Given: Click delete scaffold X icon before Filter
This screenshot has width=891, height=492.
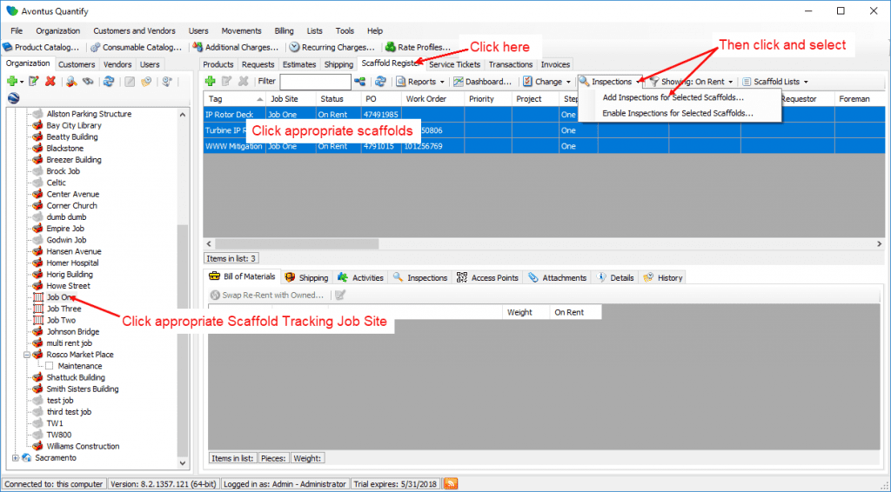Looking at the screenshot, I should click(244, 82).
